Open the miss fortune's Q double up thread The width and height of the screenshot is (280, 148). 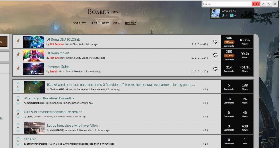(x=121, y=85)
